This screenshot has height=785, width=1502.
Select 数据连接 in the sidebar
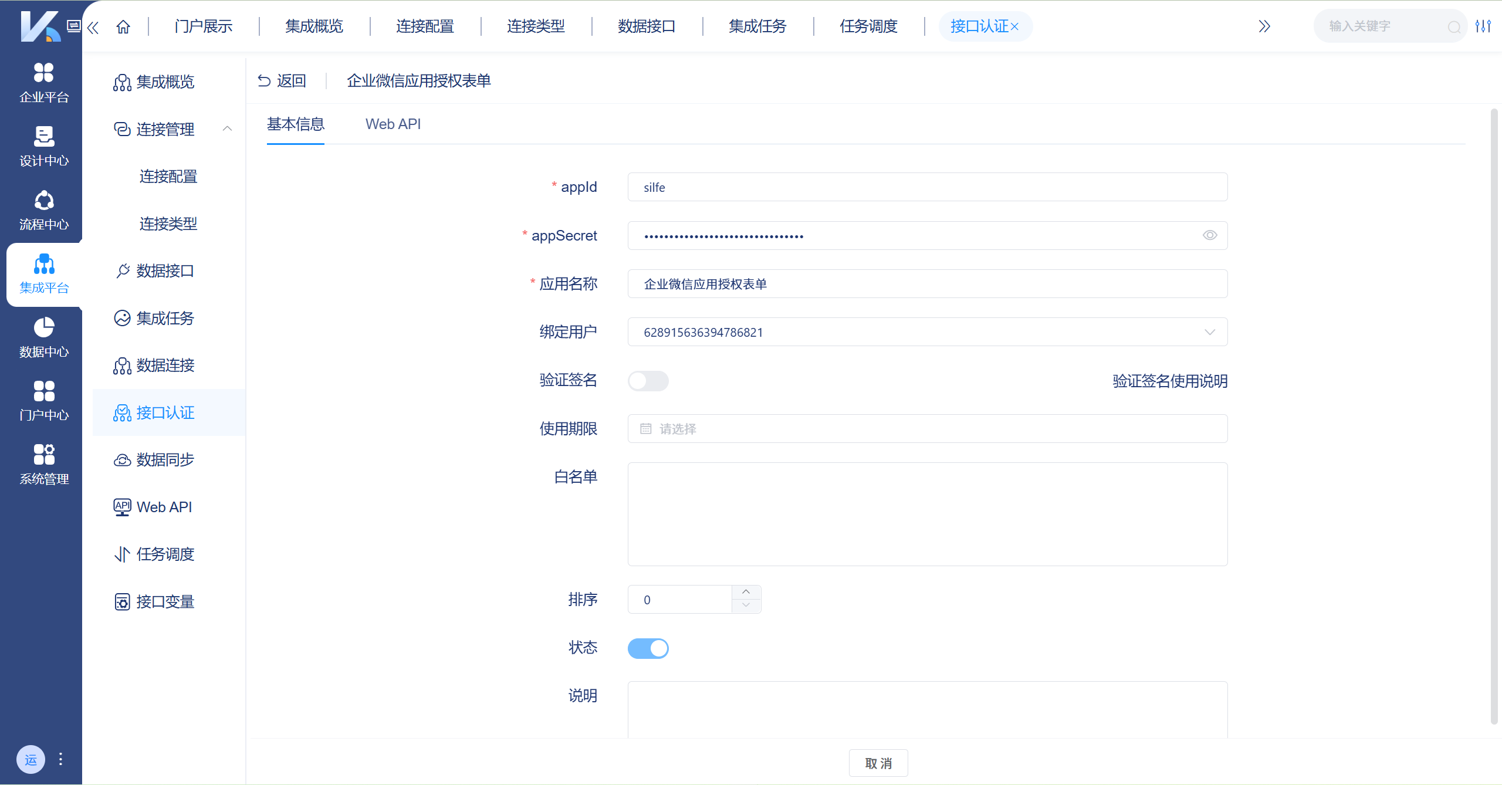point(165,365)
